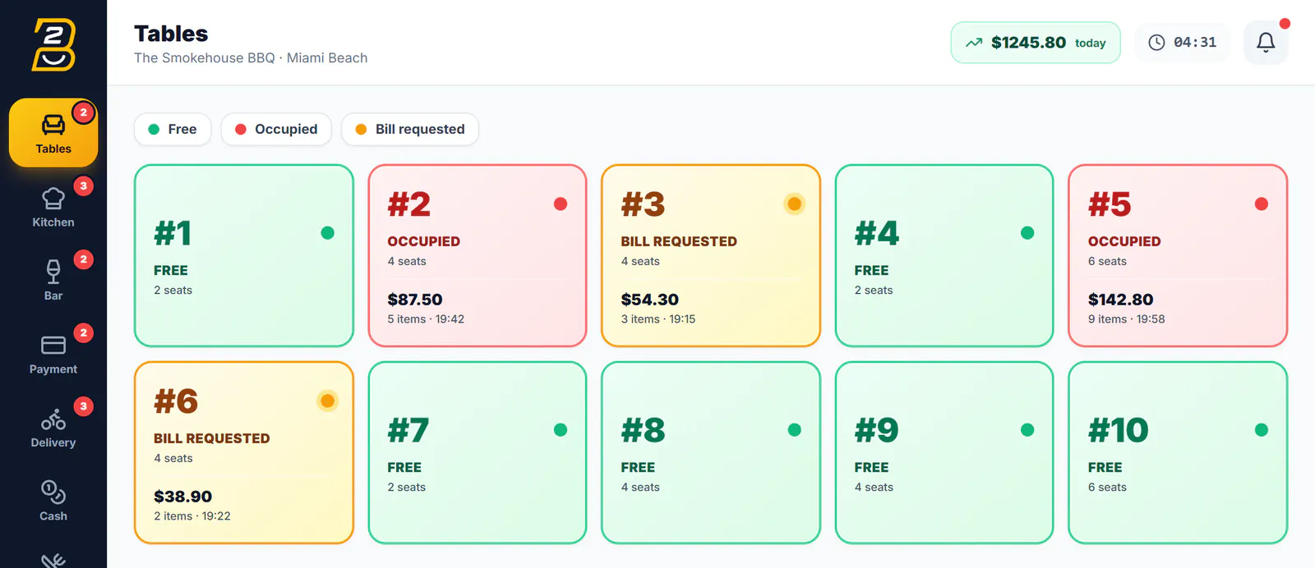Viewport: 1315px width, 568px height.
Task: Click '2 items · 19:22' text
Action: pos(192,516)
